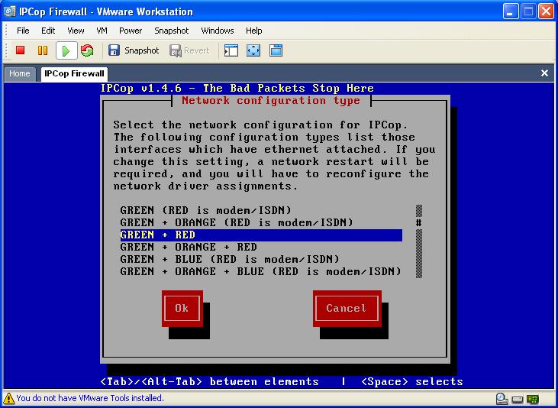Switch to the Home tab
Screen dimensions: 558x408
click(20, 74)
